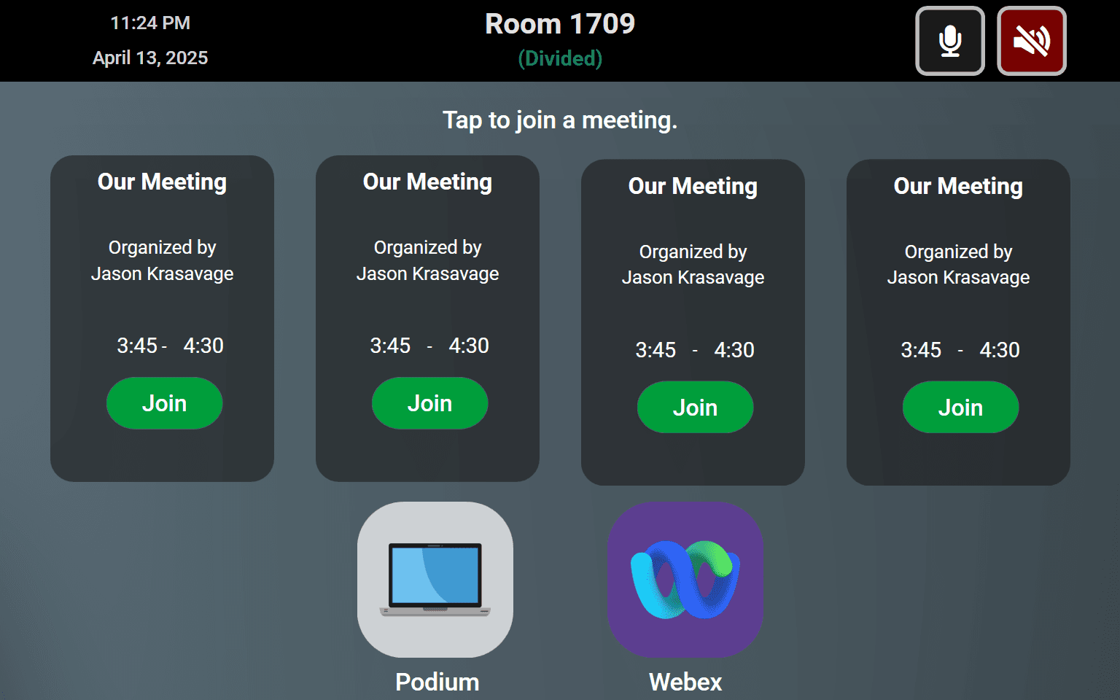Tap the green Divided room status

click(x=560, y=58)
